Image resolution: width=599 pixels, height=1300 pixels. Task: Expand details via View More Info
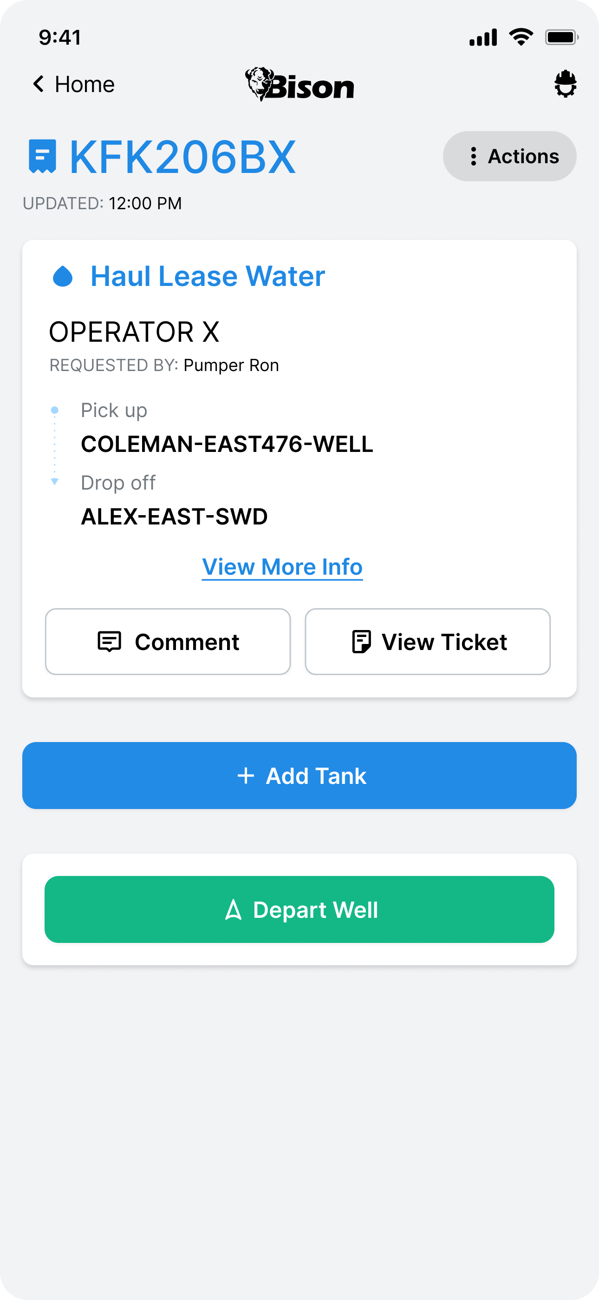click(x=282, y=567)
